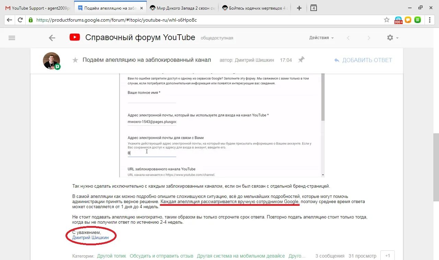
Task: Open the tab counter showing 4
Action: [x=313, y=8]
